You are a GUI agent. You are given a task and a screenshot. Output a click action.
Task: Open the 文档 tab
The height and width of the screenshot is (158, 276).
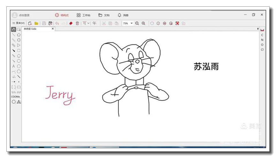click(104, 15)
